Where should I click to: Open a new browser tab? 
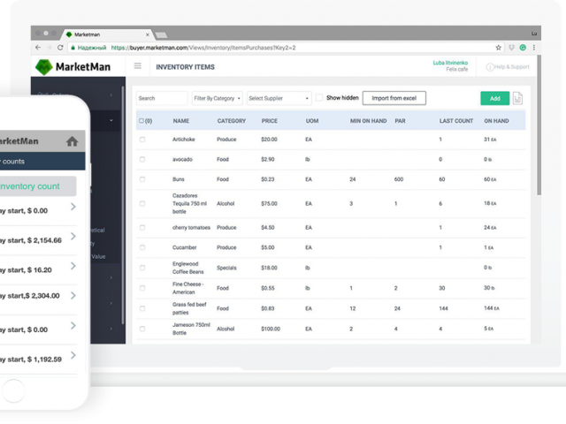(x=161, y=35)
